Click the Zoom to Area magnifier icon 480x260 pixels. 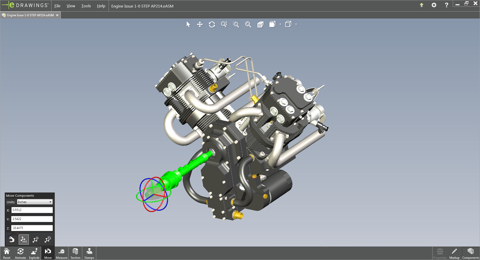point(236,24)
